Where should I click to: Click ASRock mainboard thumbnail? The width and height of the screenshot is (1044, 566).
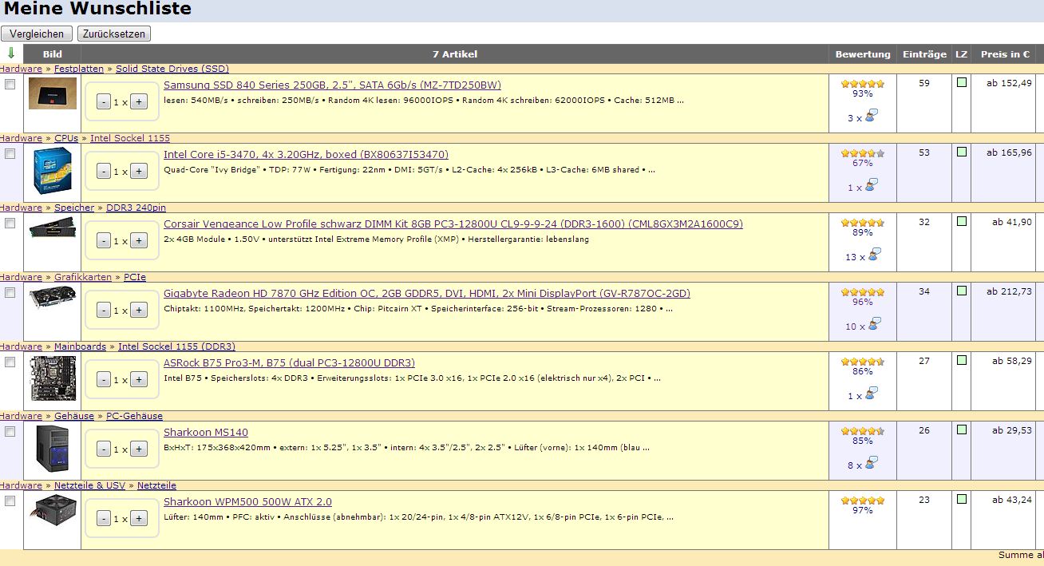click(x=53, y=378)
